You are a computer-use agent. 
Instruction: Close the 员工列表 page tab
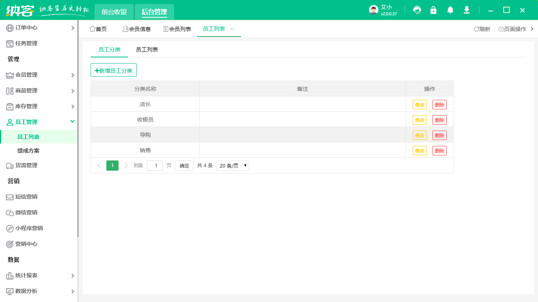tap(232, 29)
